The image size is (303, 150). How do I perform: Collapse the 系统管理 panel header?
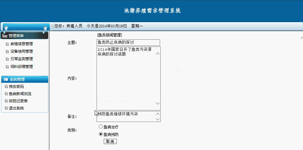coord(25,79)
